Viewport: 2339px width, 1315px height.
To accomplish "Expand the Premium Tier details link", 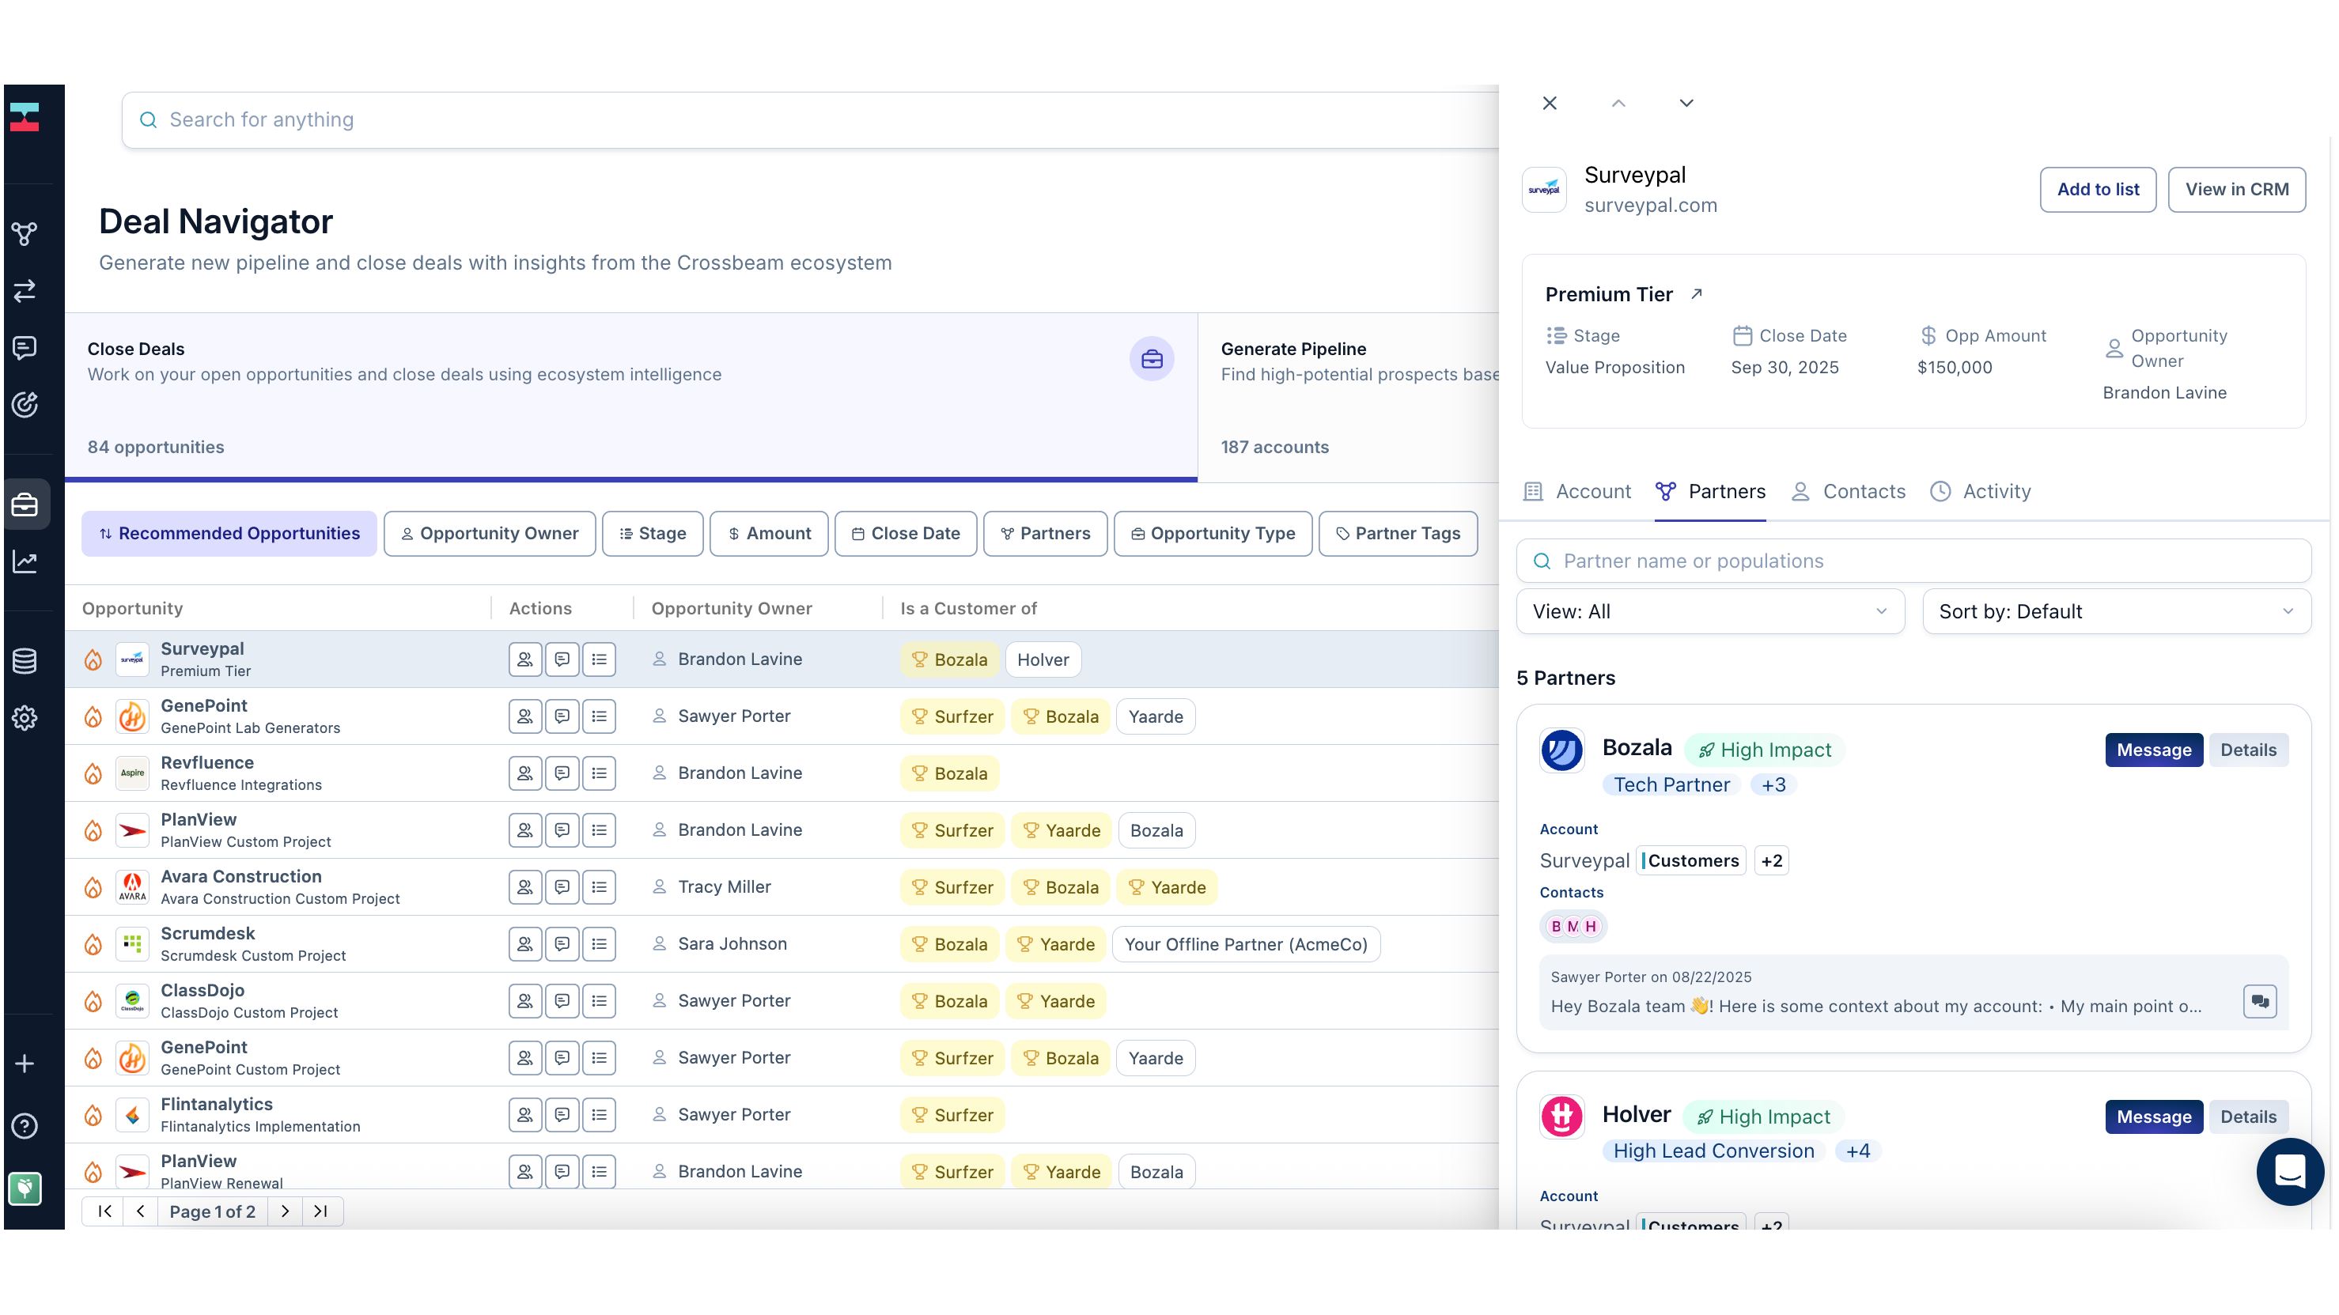I will 1696,293.
